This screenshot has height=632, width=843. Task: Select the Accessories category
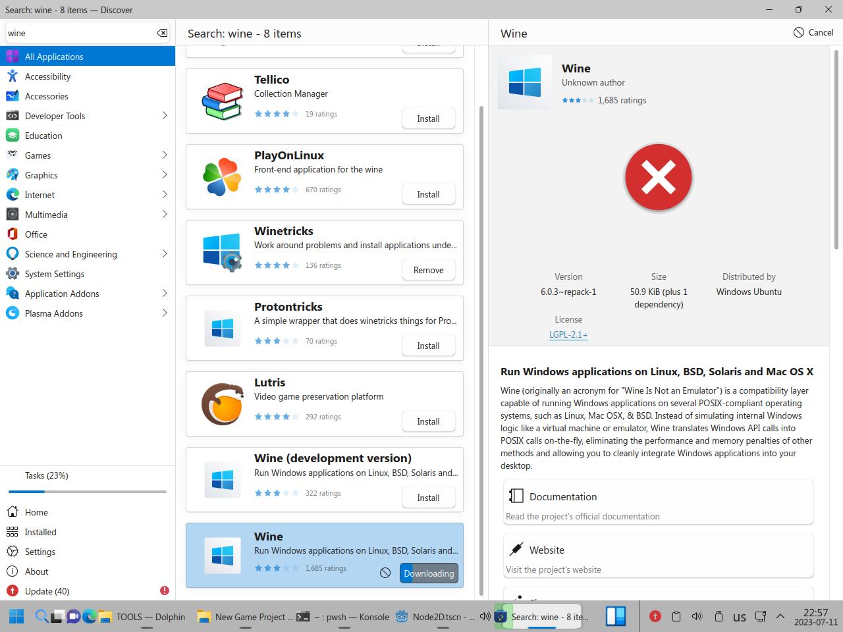88,96
